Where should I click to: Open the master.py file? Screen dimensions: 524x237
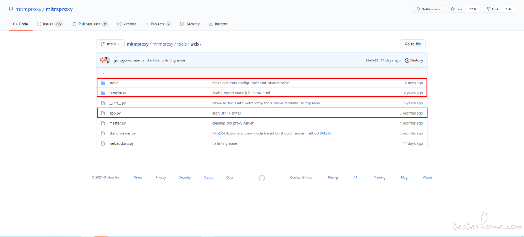click(118, 124)
